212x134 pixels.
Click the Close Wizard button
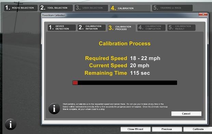[135, 129]
